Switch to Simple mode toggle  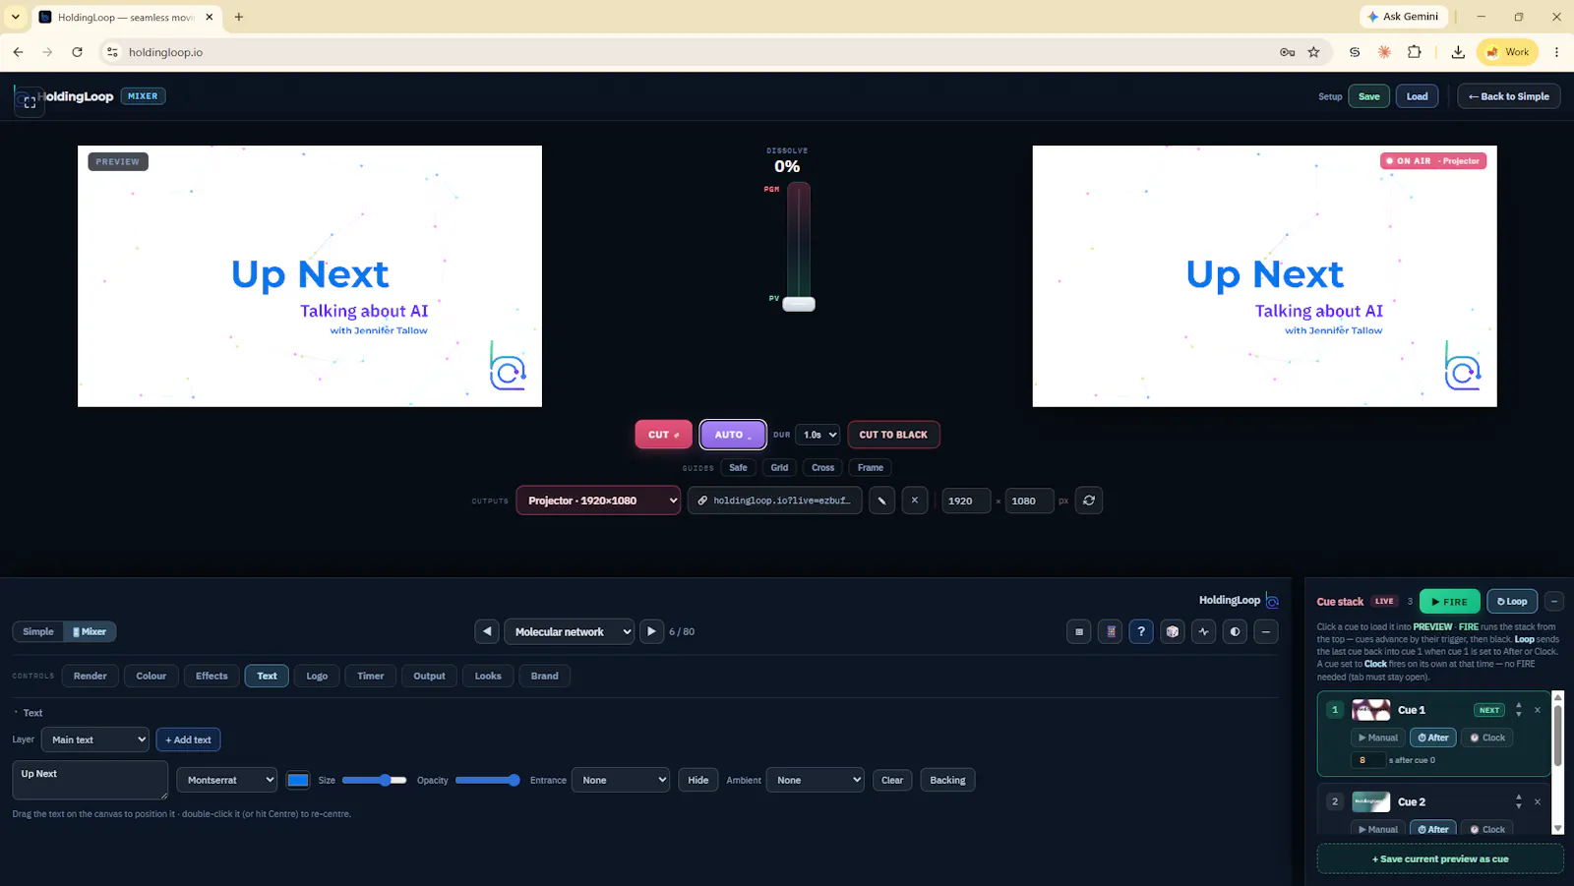click(x=38, y=631)
